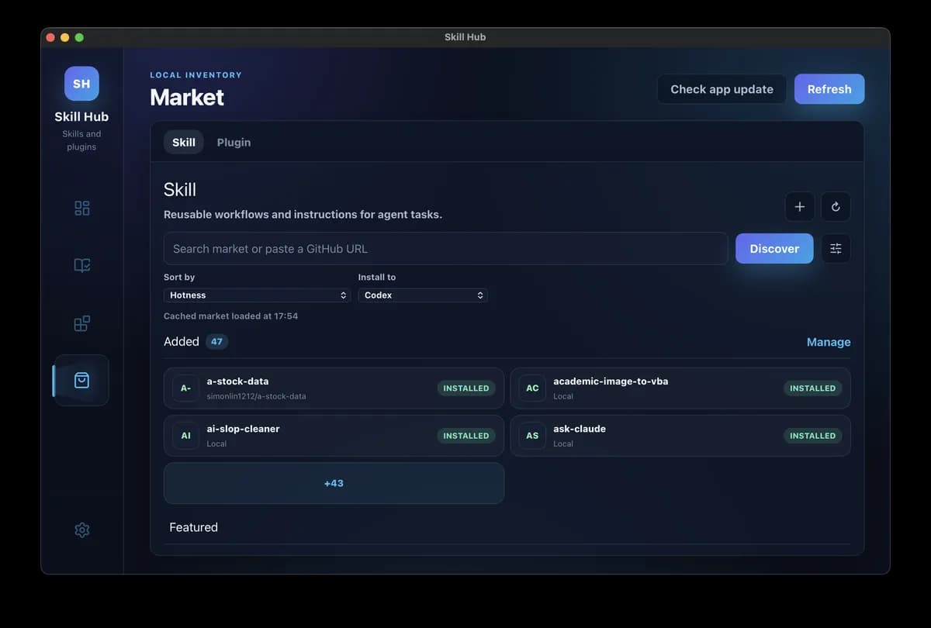Select the Market shopping bag sidebar icon
Image resolution: width=931 pixels, height=628 pixels.
point(81,380)
